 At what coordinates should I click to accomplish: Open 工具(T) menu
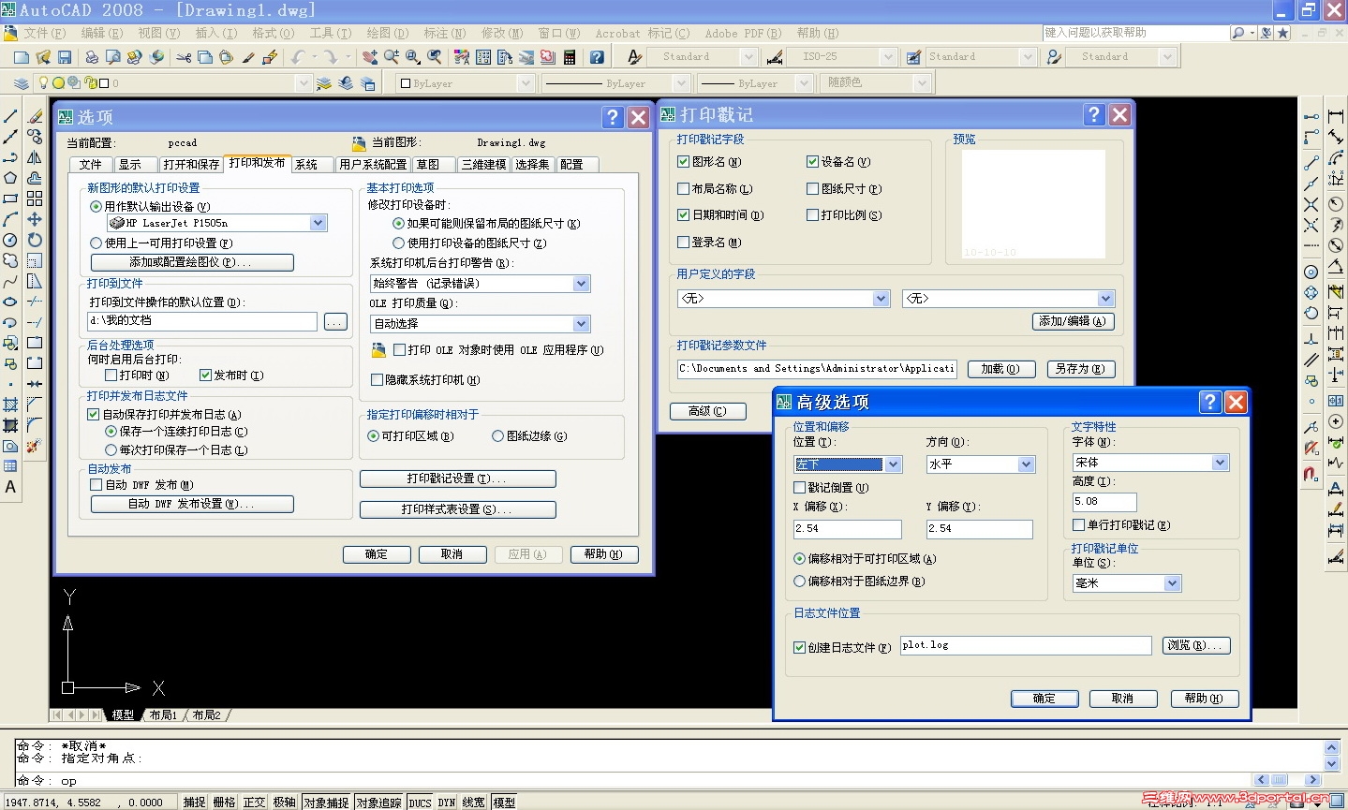331,34
